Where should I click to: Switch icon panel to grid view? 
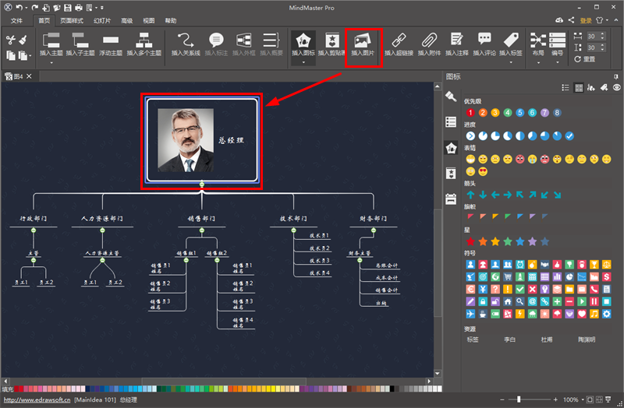pyautogui.click(x=579, y=88)
